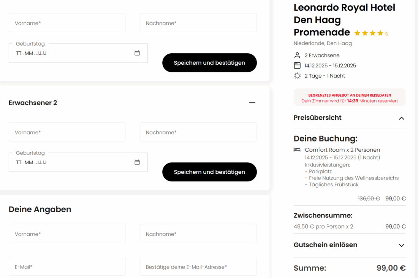
Task: Focus the top Nachname field
Action: click(198, 23)
